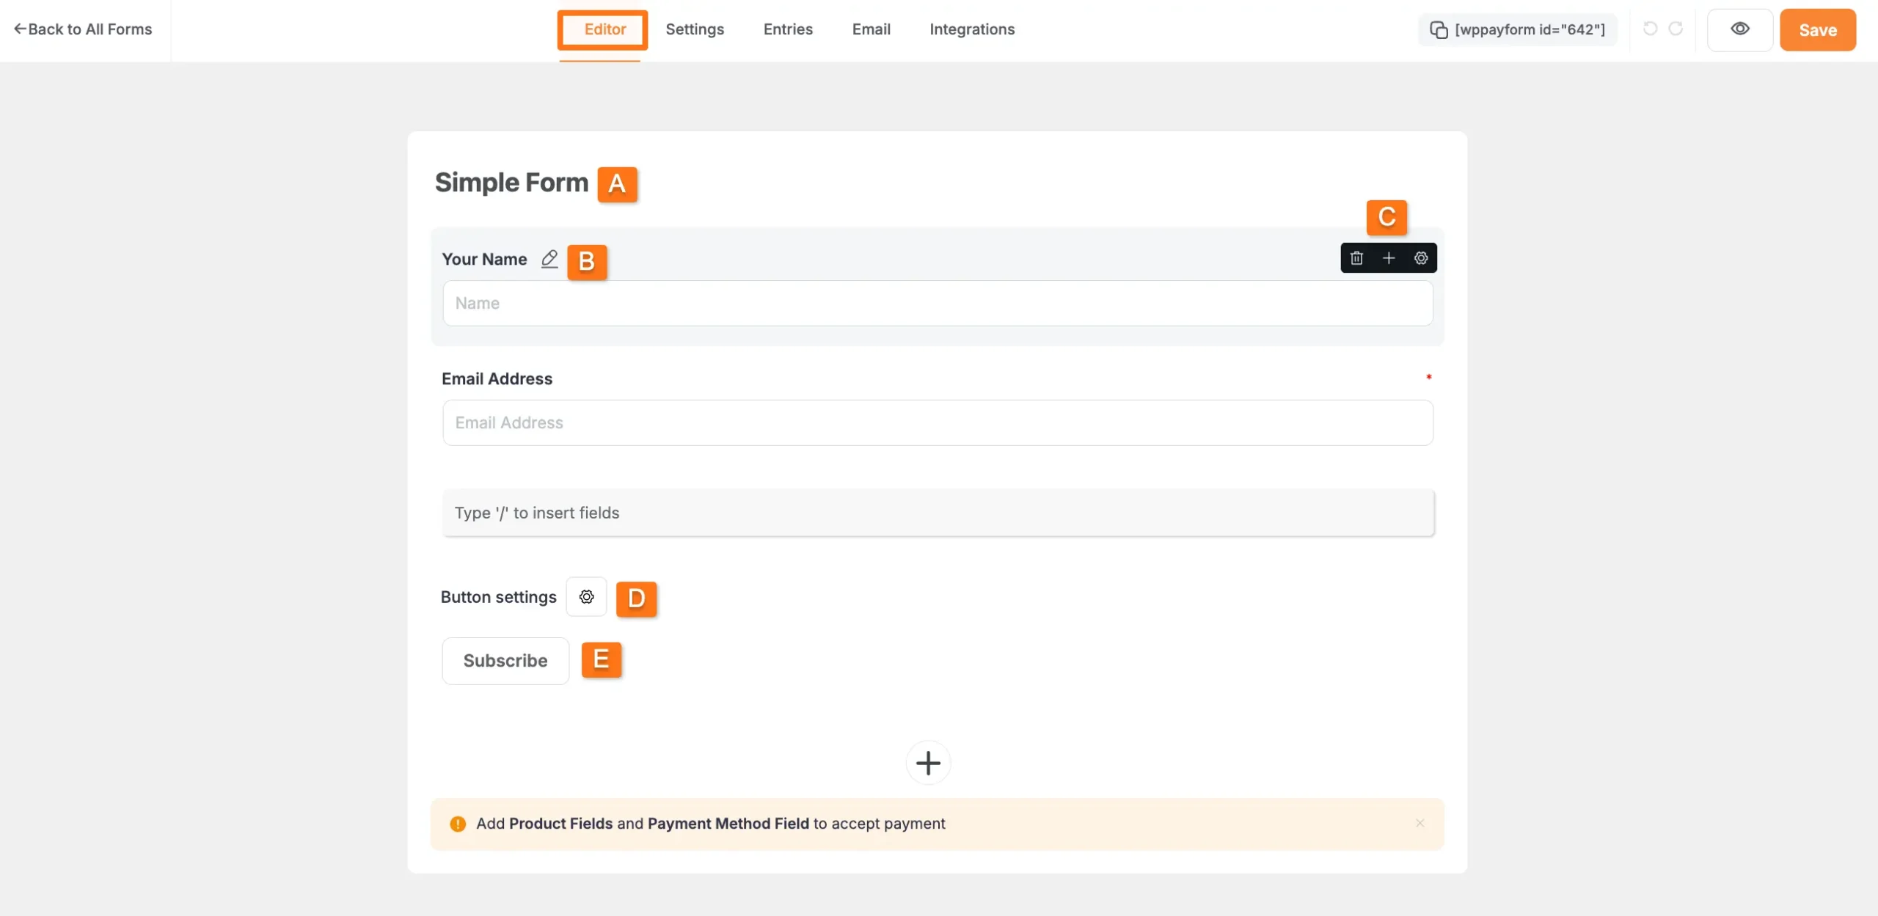This screenshot has height=916, width=1878.
Task: Click the Subscribe button
Action: click(505, 660)
